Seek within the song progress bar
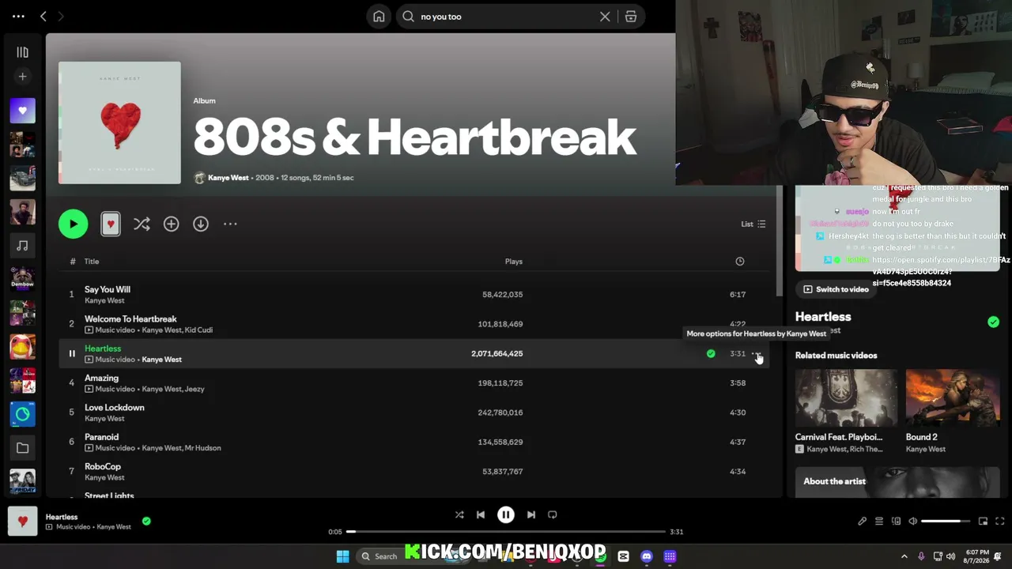This screenshot has width=1012, height=569. pos(506,532)
